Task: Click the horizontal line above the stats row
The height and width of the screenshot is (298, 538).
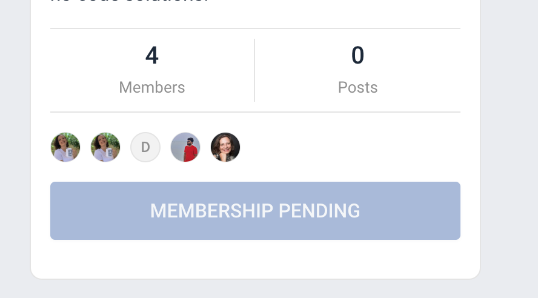Action: (255, 28)
